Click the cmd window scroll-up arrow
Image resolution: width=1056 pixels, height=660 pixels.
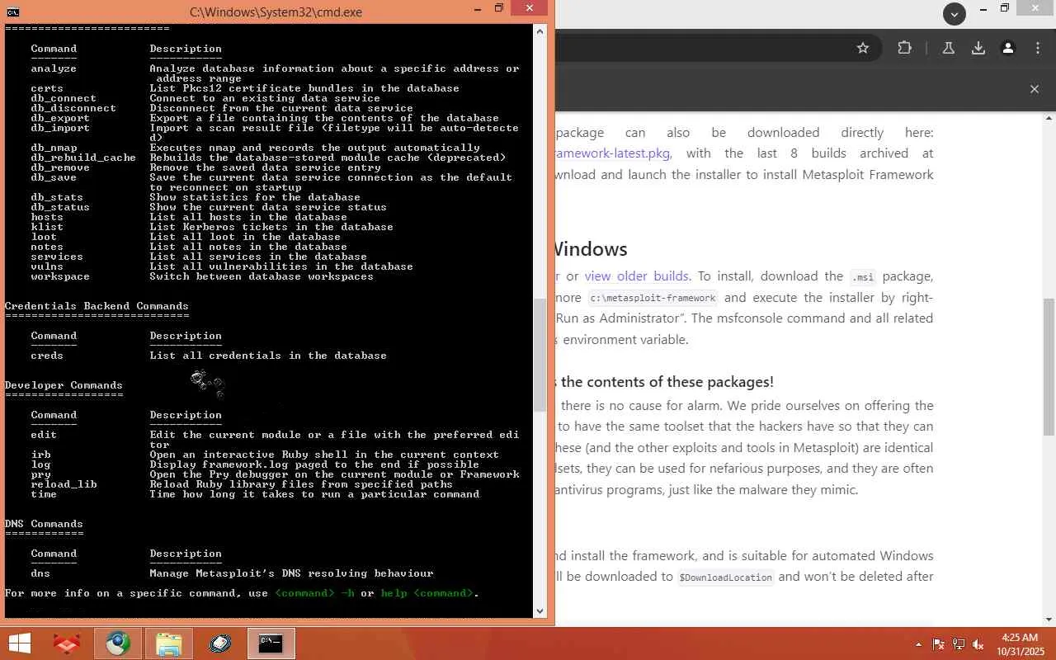click(x=540, y=31)
